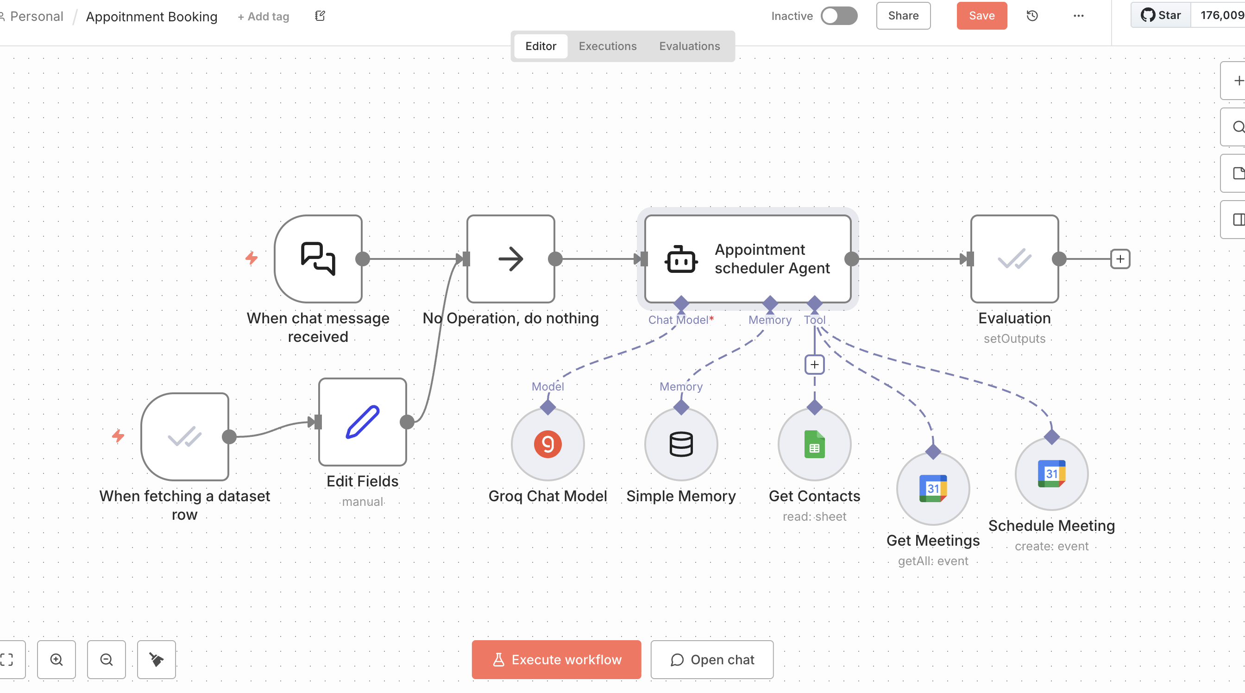This screenshot has width=1245, height=693.
Task: Click the Groq Chat Model node icon
Action: [x=547, y=444]
